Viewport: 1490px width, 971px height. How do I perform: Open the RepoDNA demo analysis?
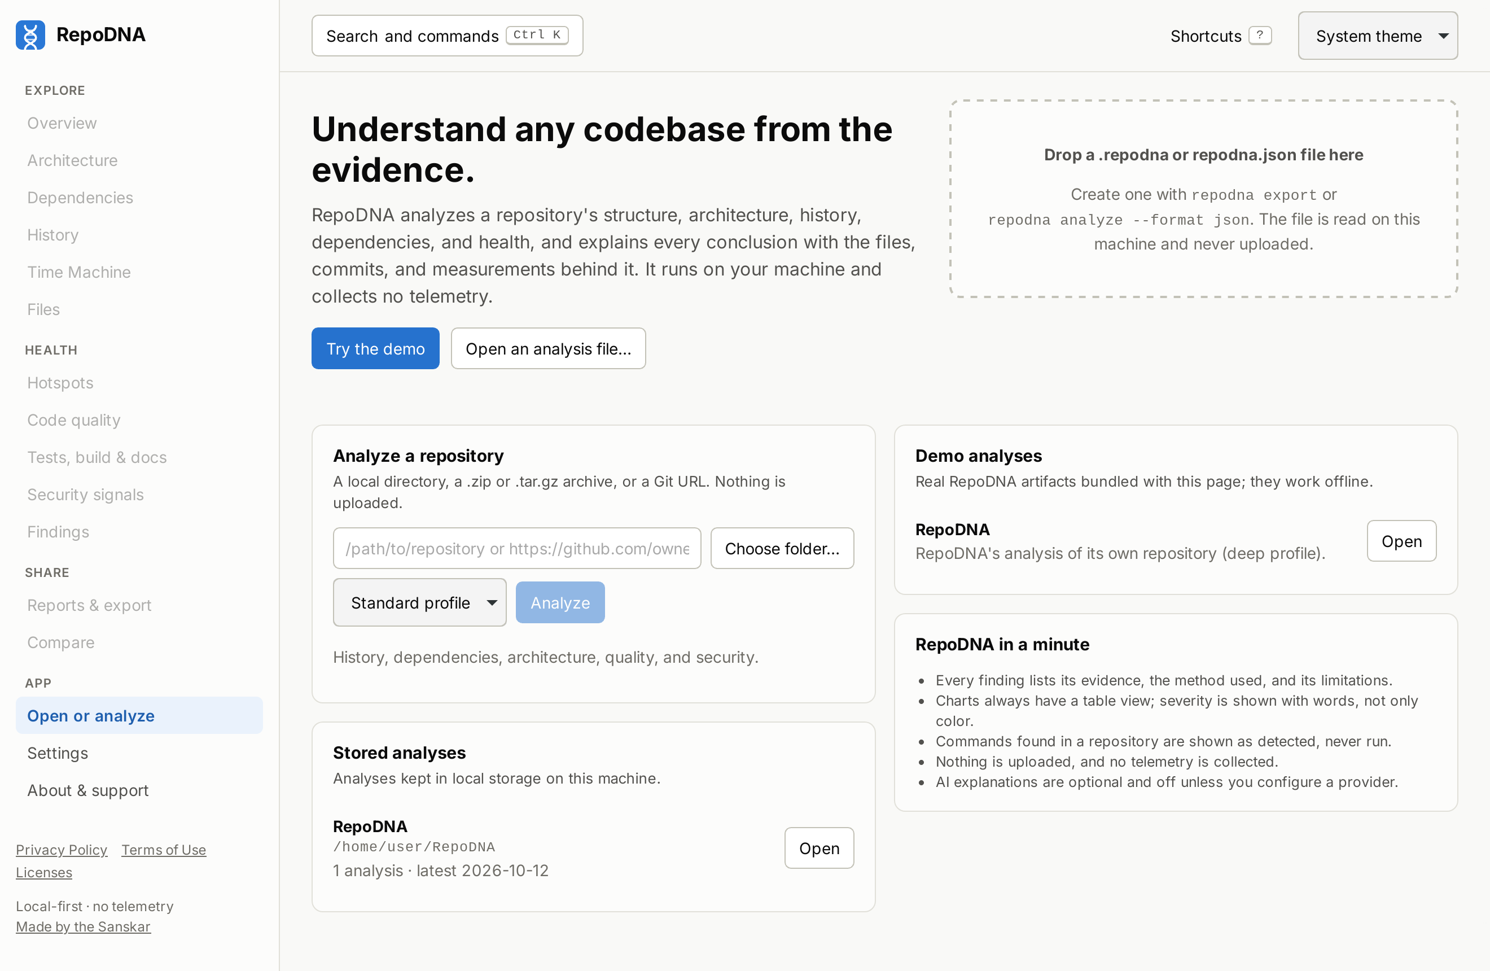click(x=1402, y=541)
